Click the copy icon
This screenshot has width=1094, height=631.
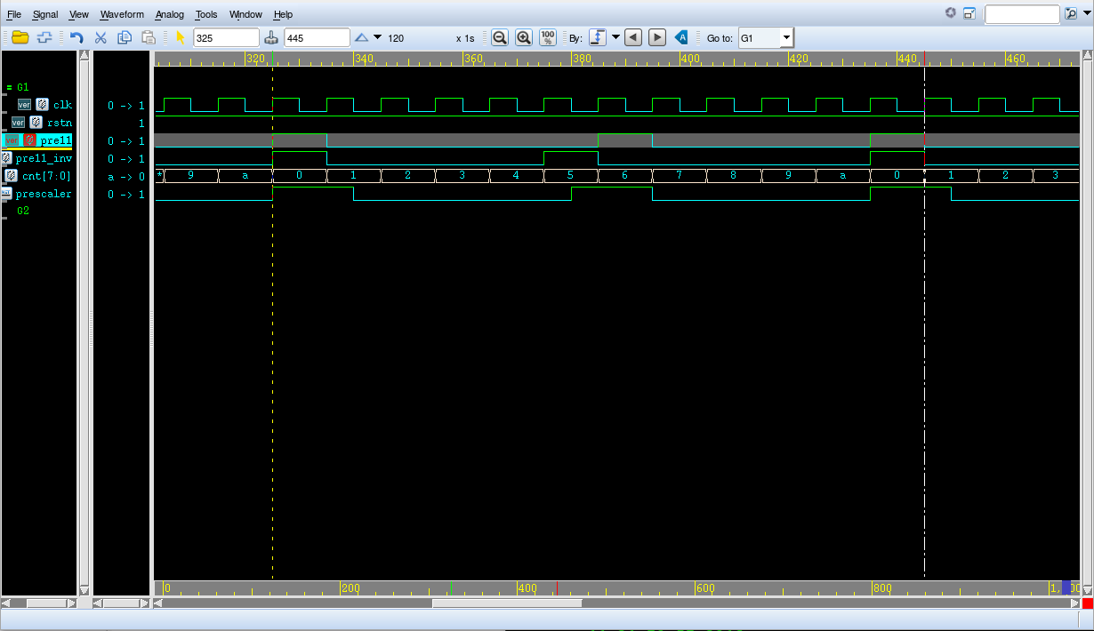[125, 37]
